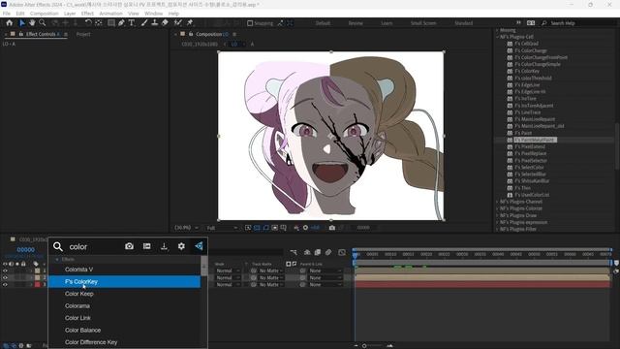Image resolution: width=620 pixels, height=349 pixels.
Task: Expand the F's Plugins Draw category
Action: coord(497,215)
